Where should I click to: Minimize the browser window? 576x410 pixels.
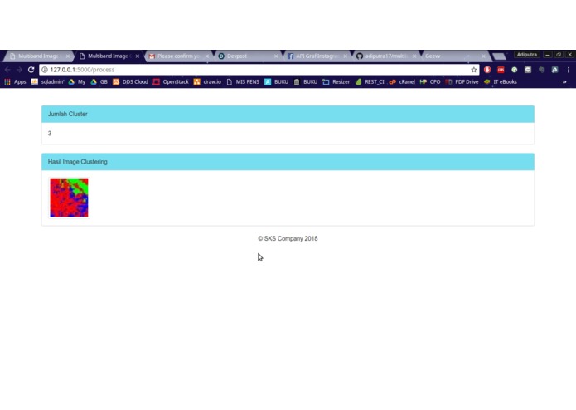pos(547,55)
